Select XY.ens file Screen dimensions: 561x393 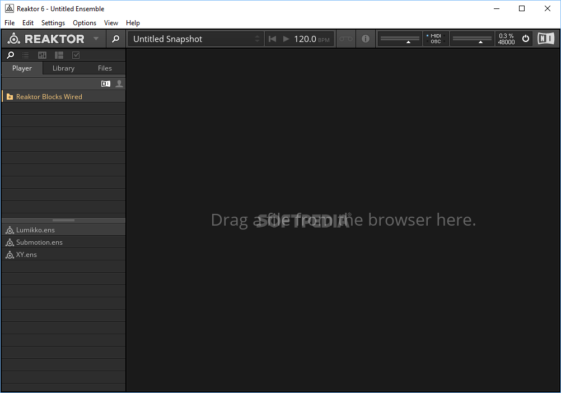64,255
